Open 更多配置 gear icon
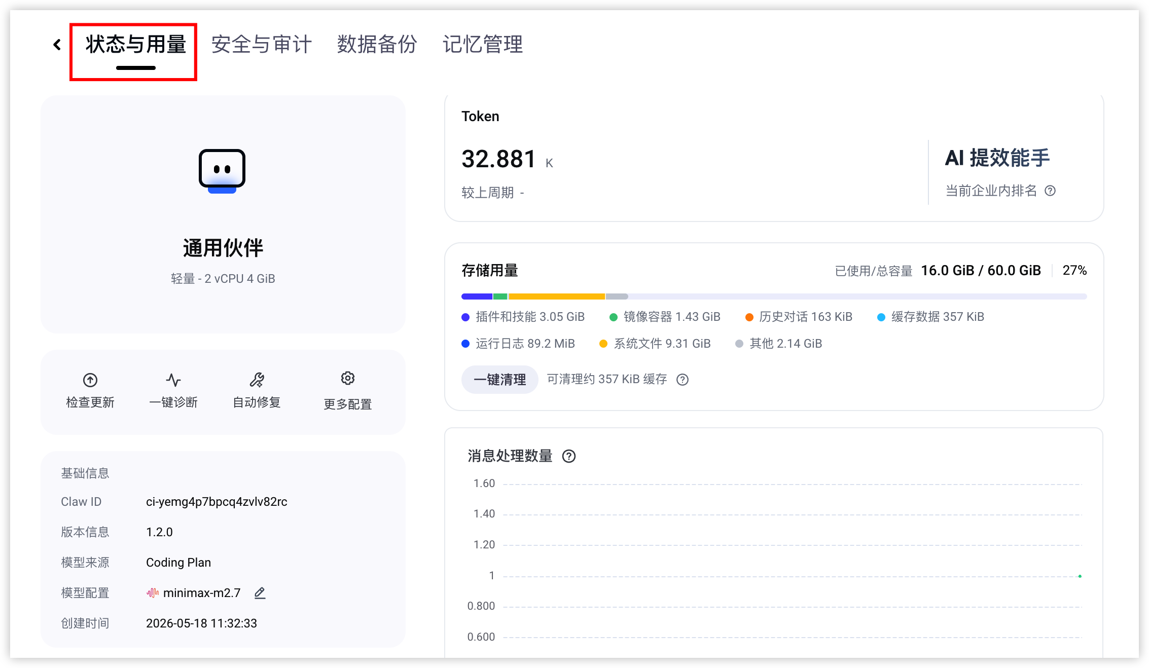The width and height of the screenshot is (1149, 668). pyautogui.click(x=348, y=378)
